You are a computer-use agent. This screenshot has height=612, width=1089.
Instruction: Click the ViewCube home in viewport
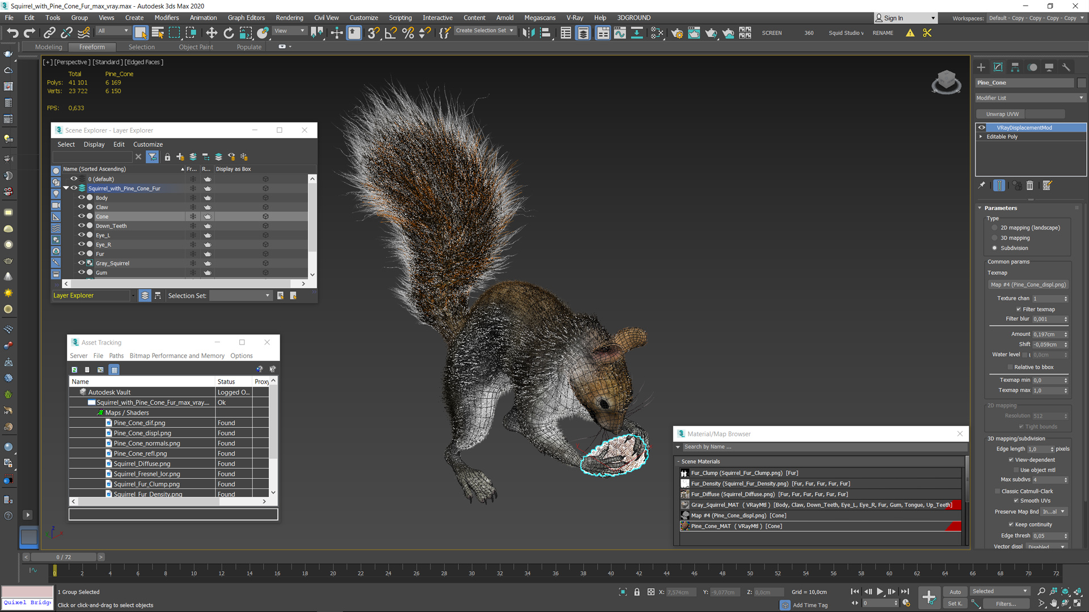946,82
